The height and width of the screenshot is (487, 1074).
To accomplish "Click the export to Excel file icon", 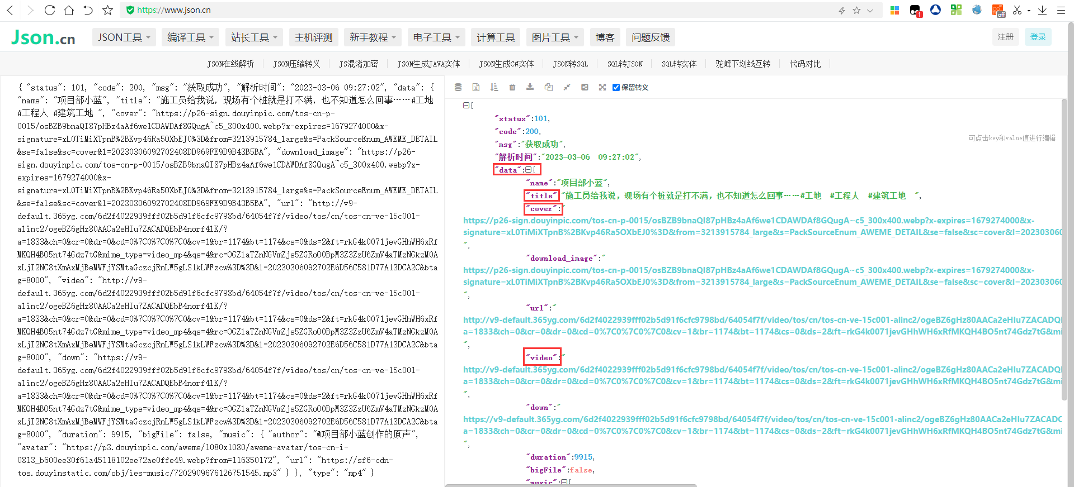I will 476,87.
